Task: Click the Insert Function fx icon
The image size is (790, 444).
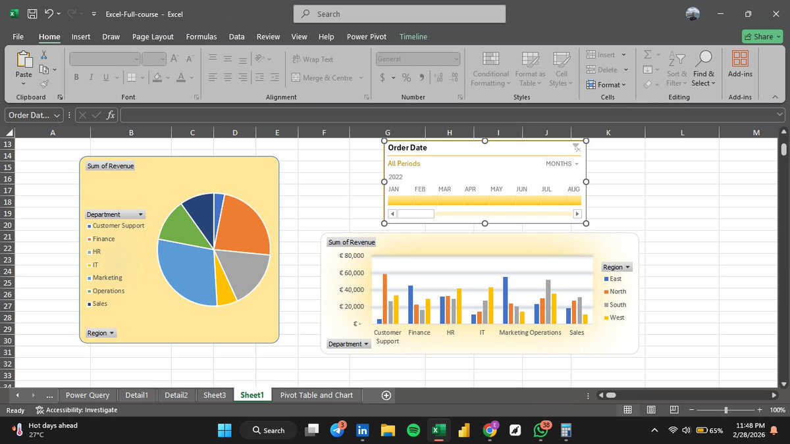Action: [x=111, y=115]
